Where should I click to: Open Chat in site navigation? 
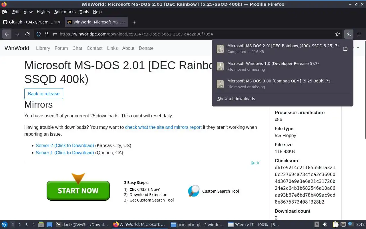point(77,48)
